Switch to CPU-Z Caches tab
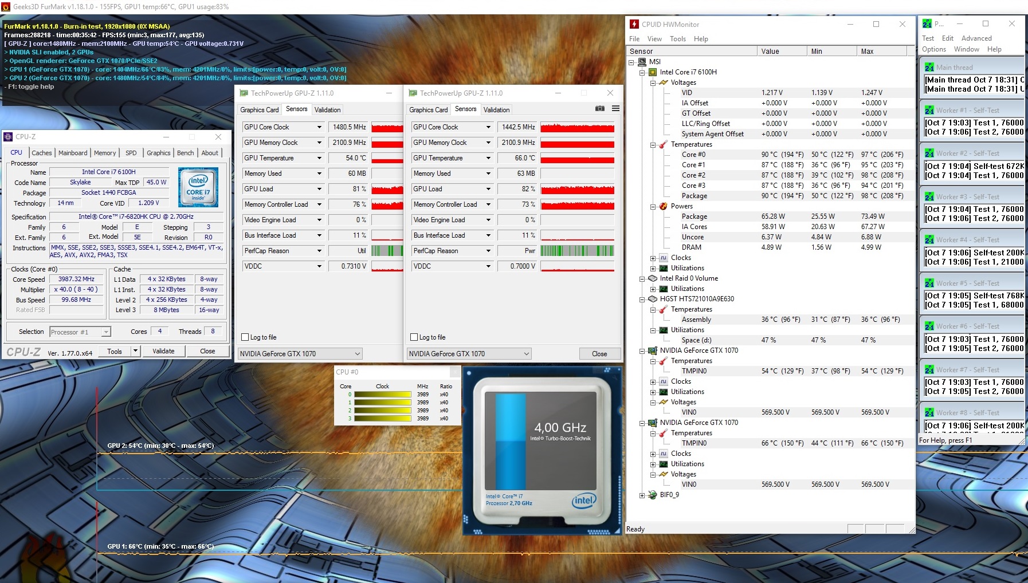Viewport: 1028px width, 583px height. (41, 153)
